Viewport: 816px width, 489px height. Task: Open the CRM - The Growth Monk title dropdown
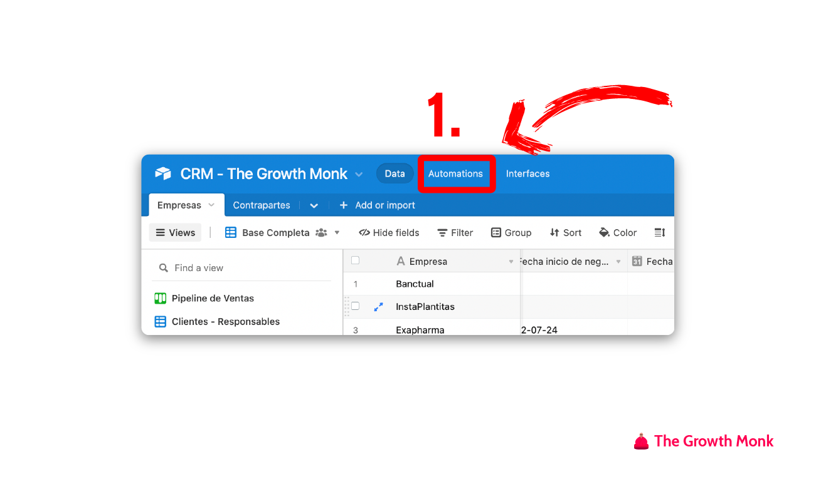click(x=359, y=174)
